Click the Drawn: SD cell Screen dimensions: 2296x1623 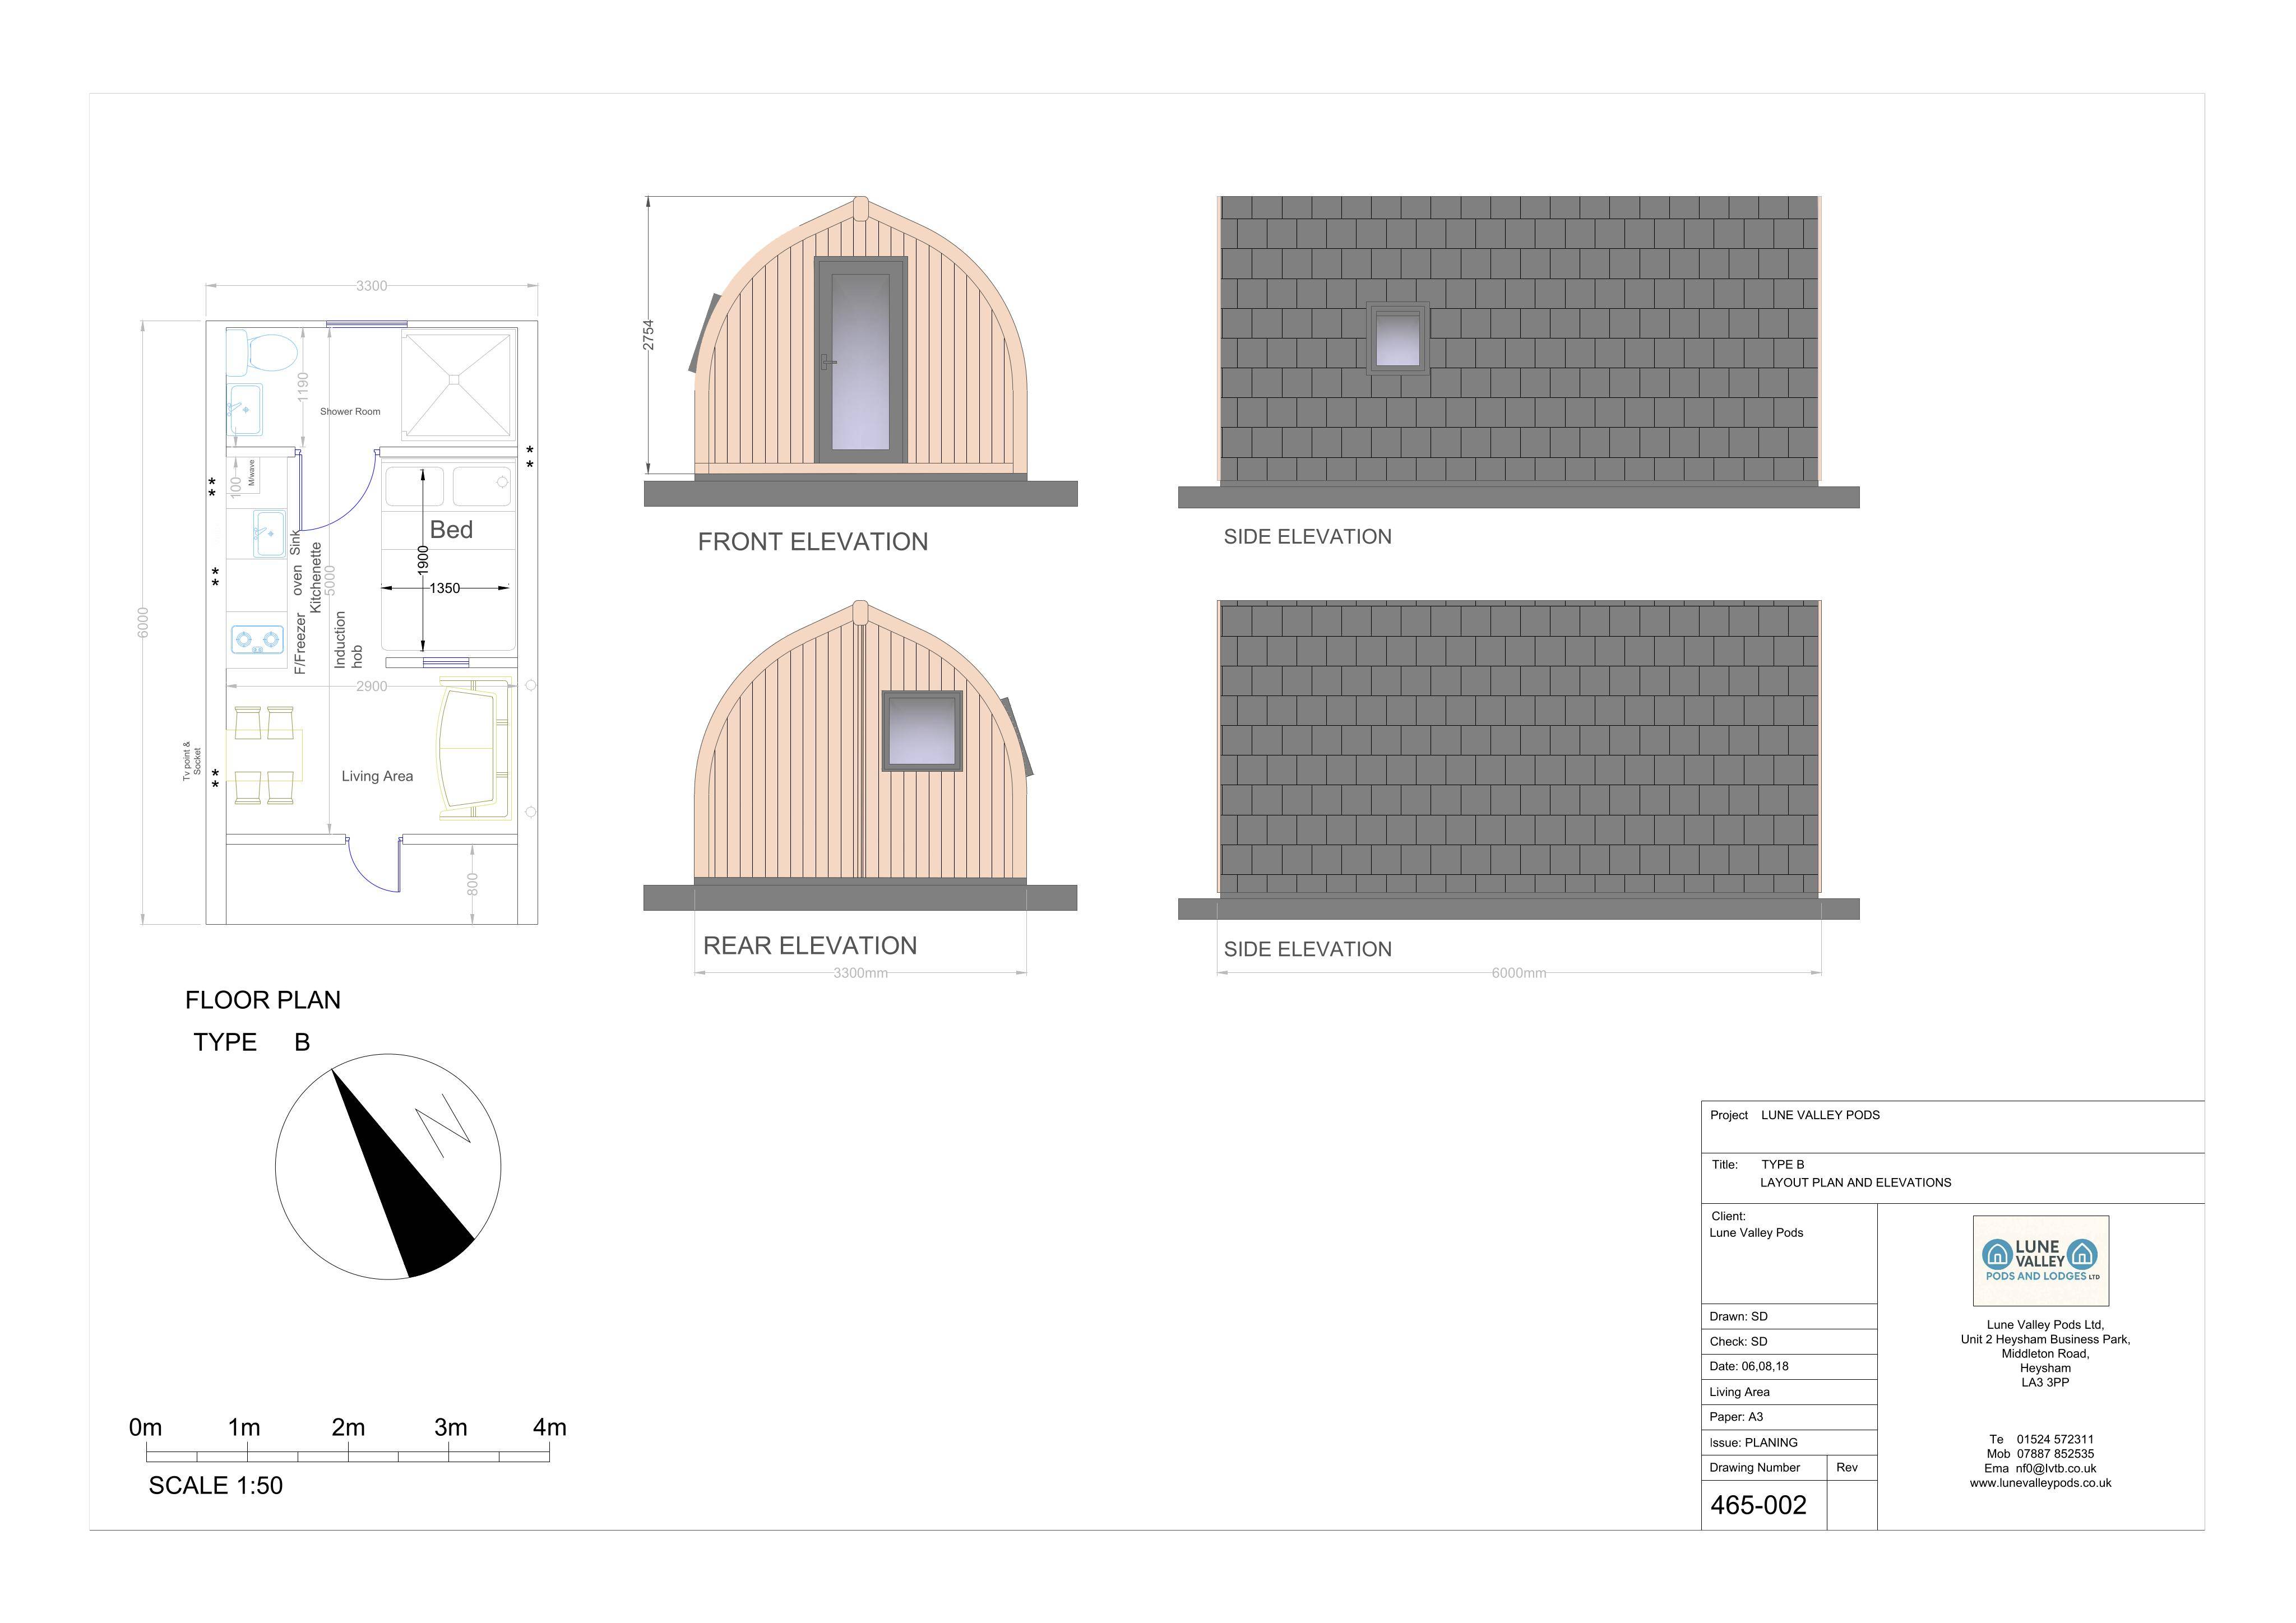(1789, 1316)
